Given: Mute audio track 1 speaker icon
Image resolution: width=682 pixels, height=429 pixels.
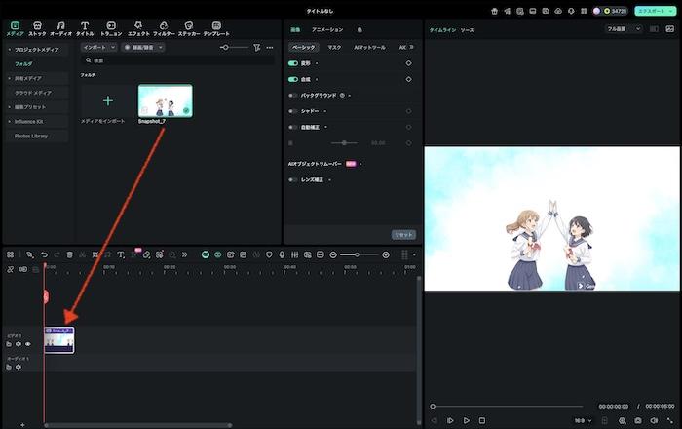Looking at the screenshot, I should 19,367.
